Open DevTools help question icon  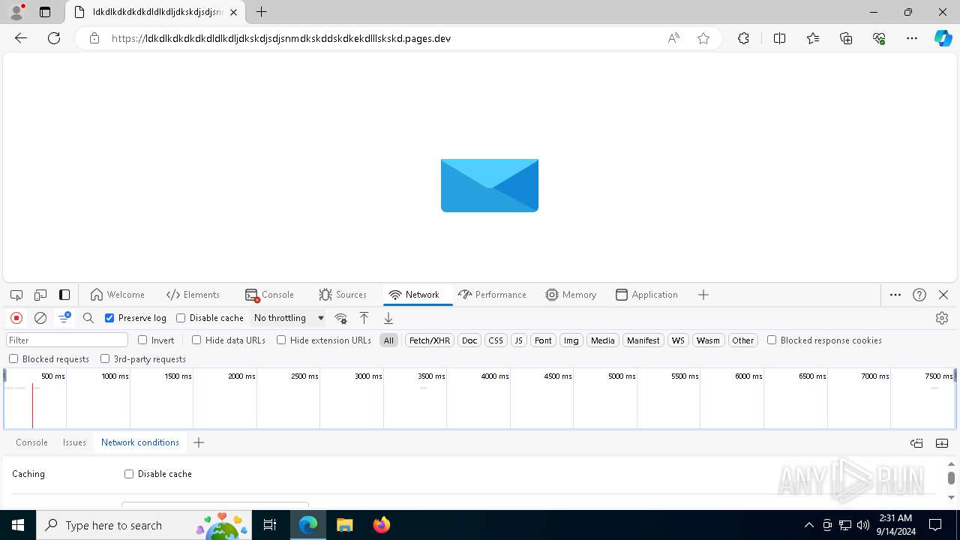click(x=919, y=295)
